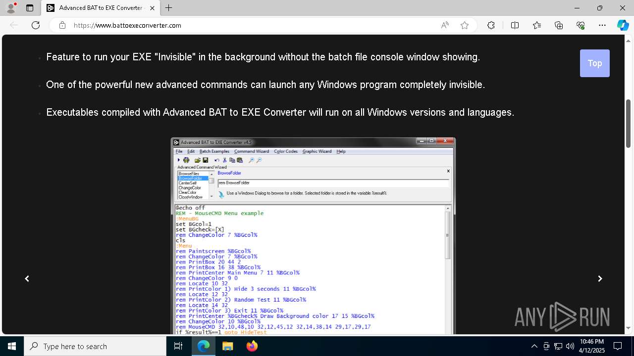Click the page scrollbar's down arrow

click(x=629, y=328)
